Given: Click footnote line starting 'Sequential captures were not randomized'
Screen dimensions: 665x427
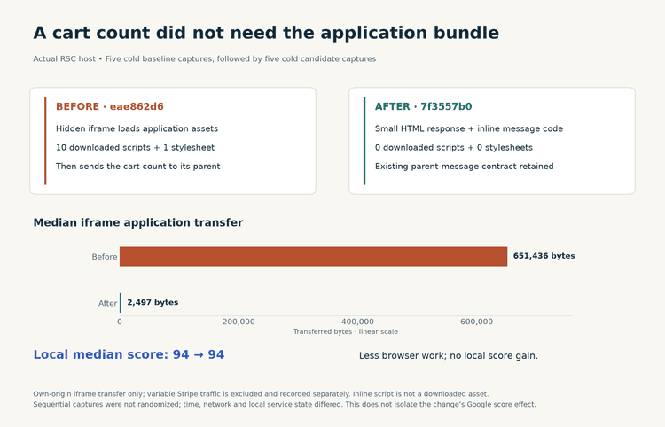Looking at the screenshot, I should click(285, 405).
